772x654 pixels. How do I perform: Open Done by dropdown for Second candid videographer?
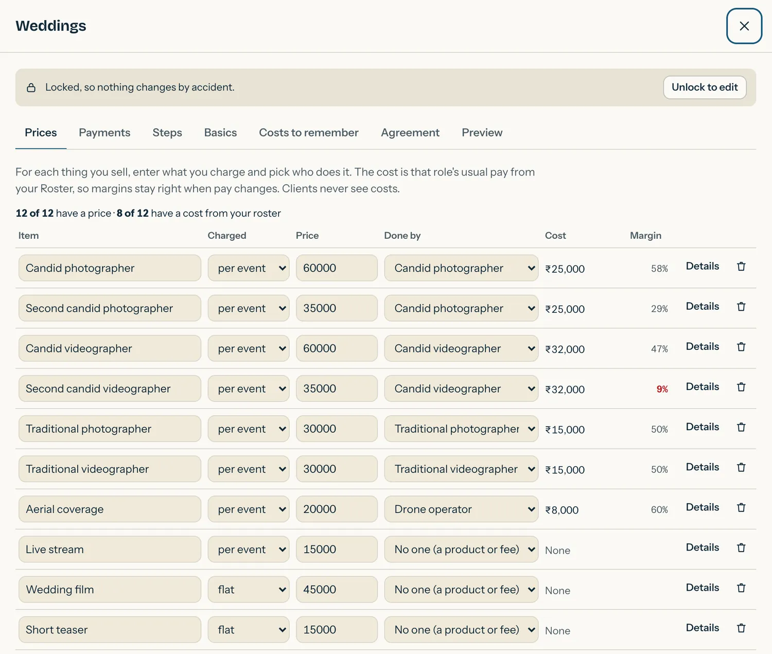click(x=461, y=388)
